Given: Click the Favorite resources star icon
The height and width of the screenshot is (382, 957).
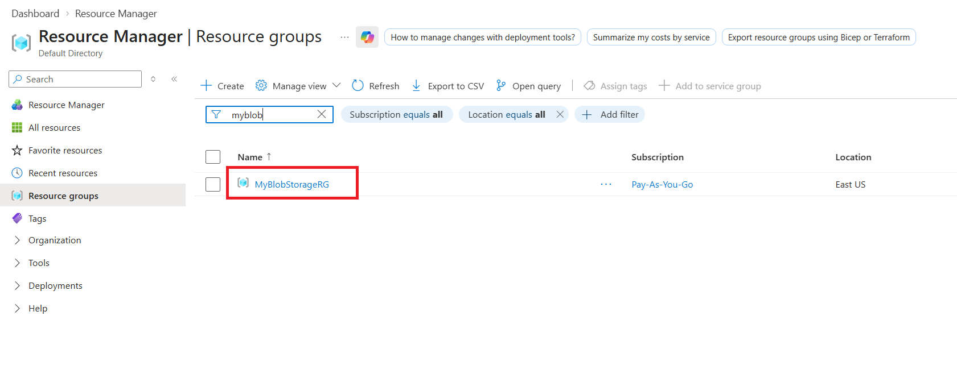Looking at the screenshot, I should 17,150.
